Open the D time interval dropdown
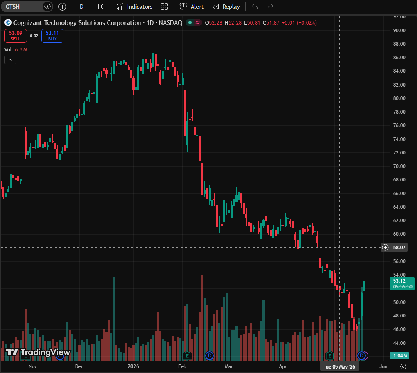This screenshot has height=373, width=417. pyautogui.click(x=82, y=7)
